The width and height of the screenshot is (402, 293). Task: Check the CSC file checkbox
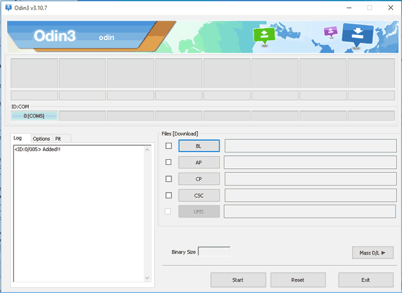(x=168, y=195)
